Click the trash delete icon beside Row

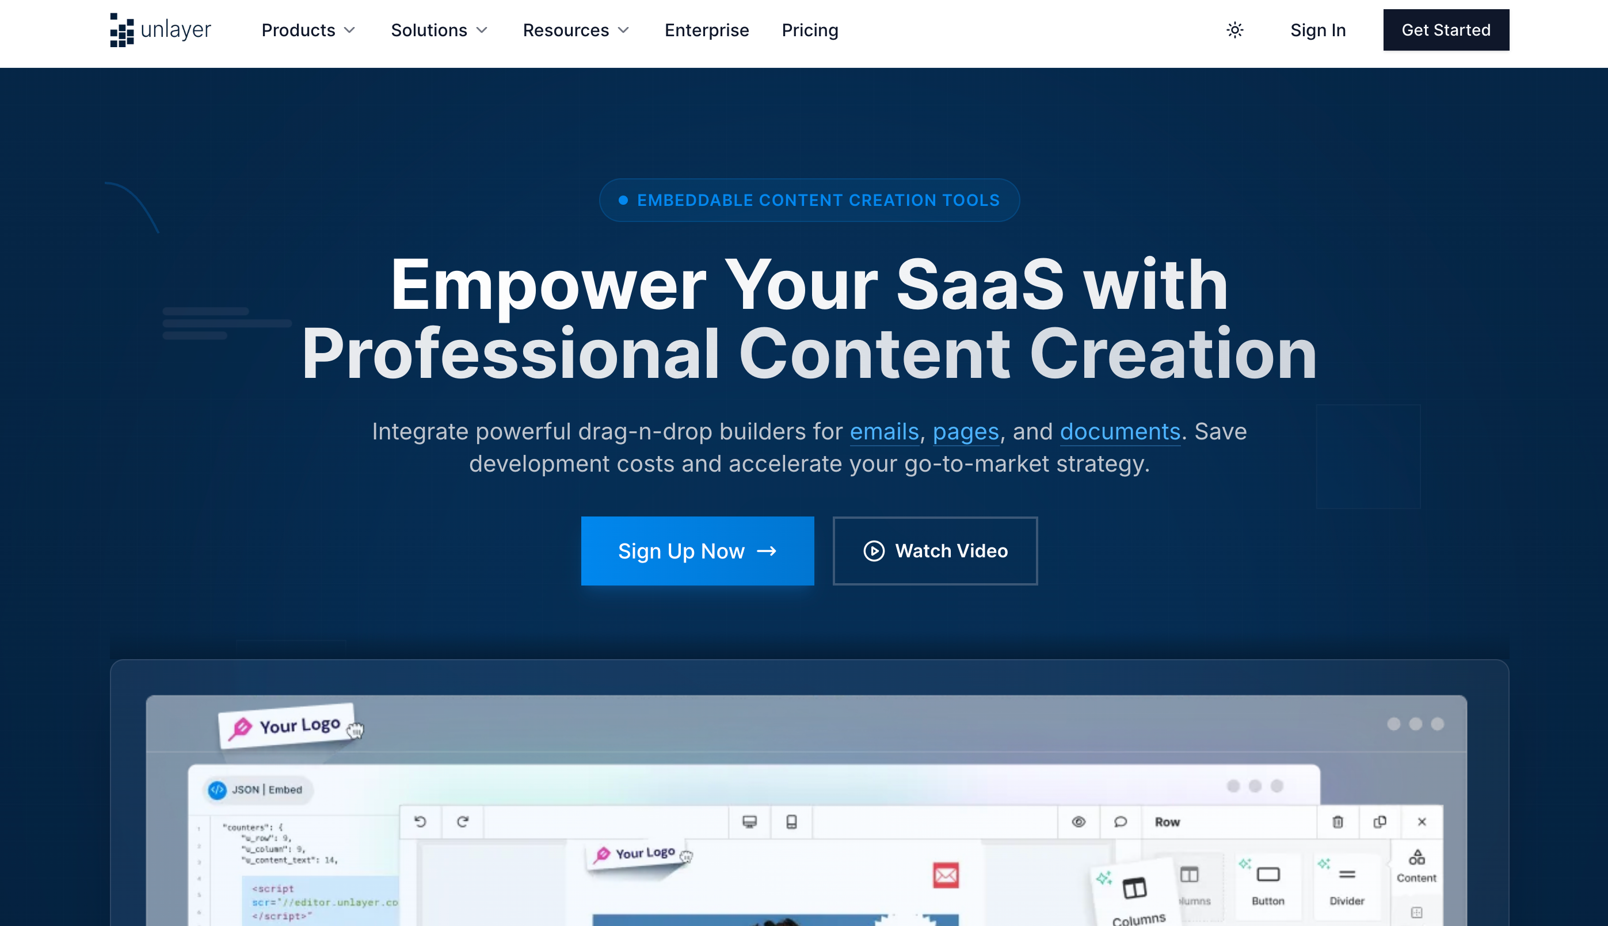[x=1338, y=822]
